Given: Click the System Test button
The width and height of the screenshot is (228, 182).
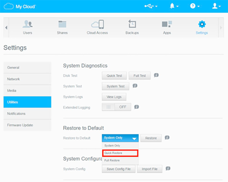Looking at the screenshot, I should coord(116,86).
